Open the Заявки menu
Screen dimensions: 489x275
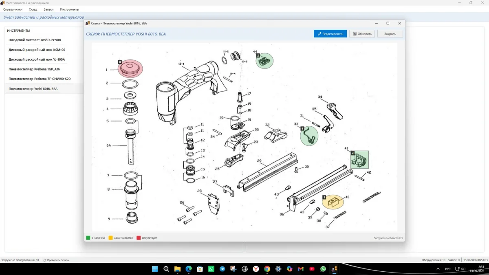48,9
